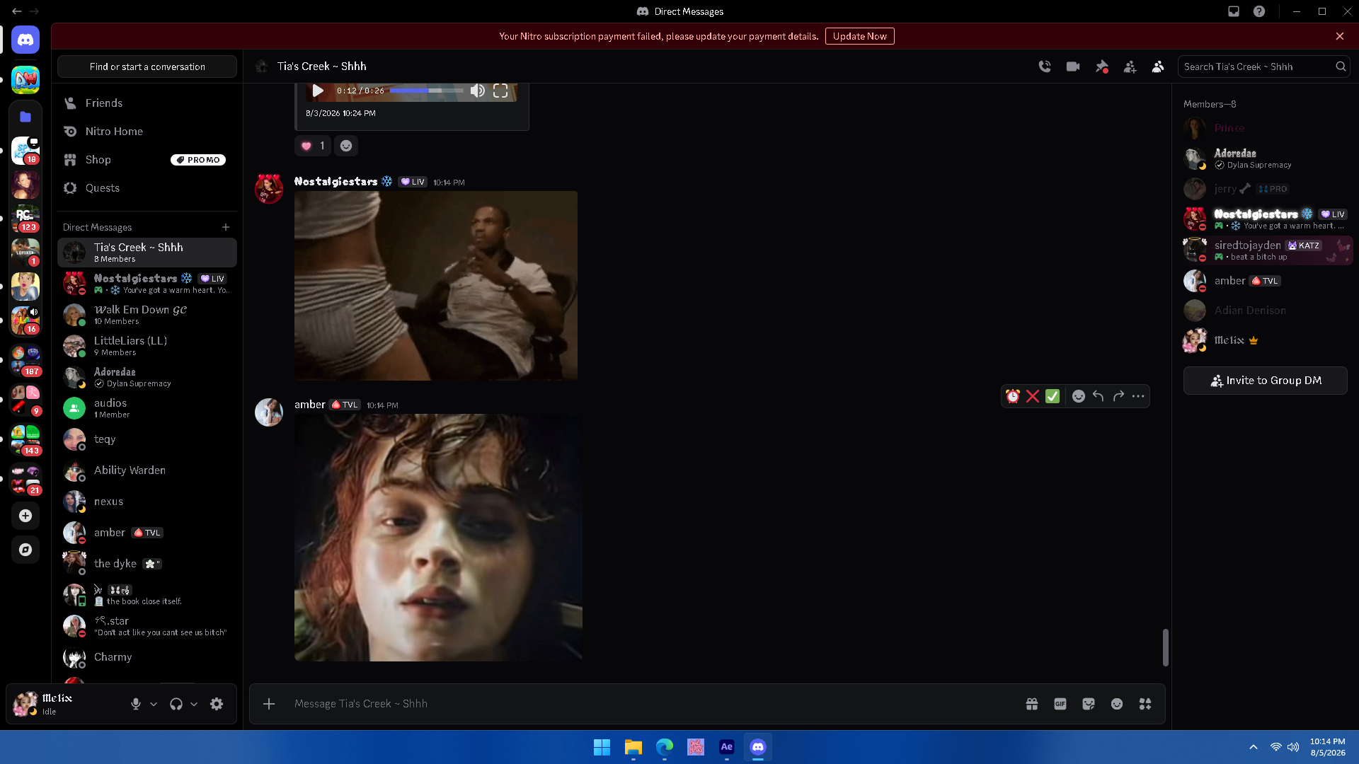This screenshot has width=1359, height=764.
Task: Open the GIF picker
Action: click(x=1060, y=704)
